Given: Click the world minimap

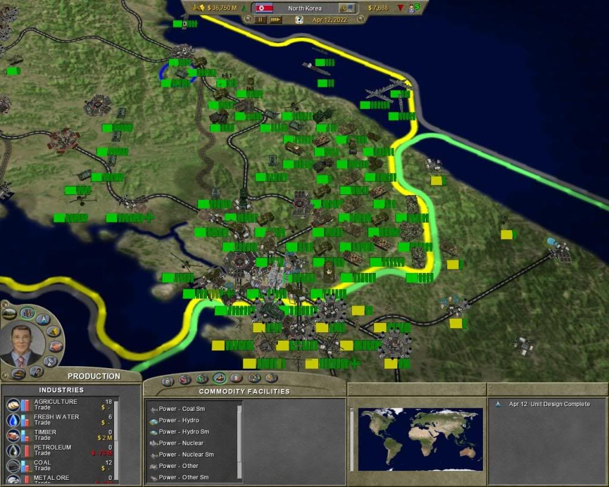Looking at the screenshot, I should (420, 439).
